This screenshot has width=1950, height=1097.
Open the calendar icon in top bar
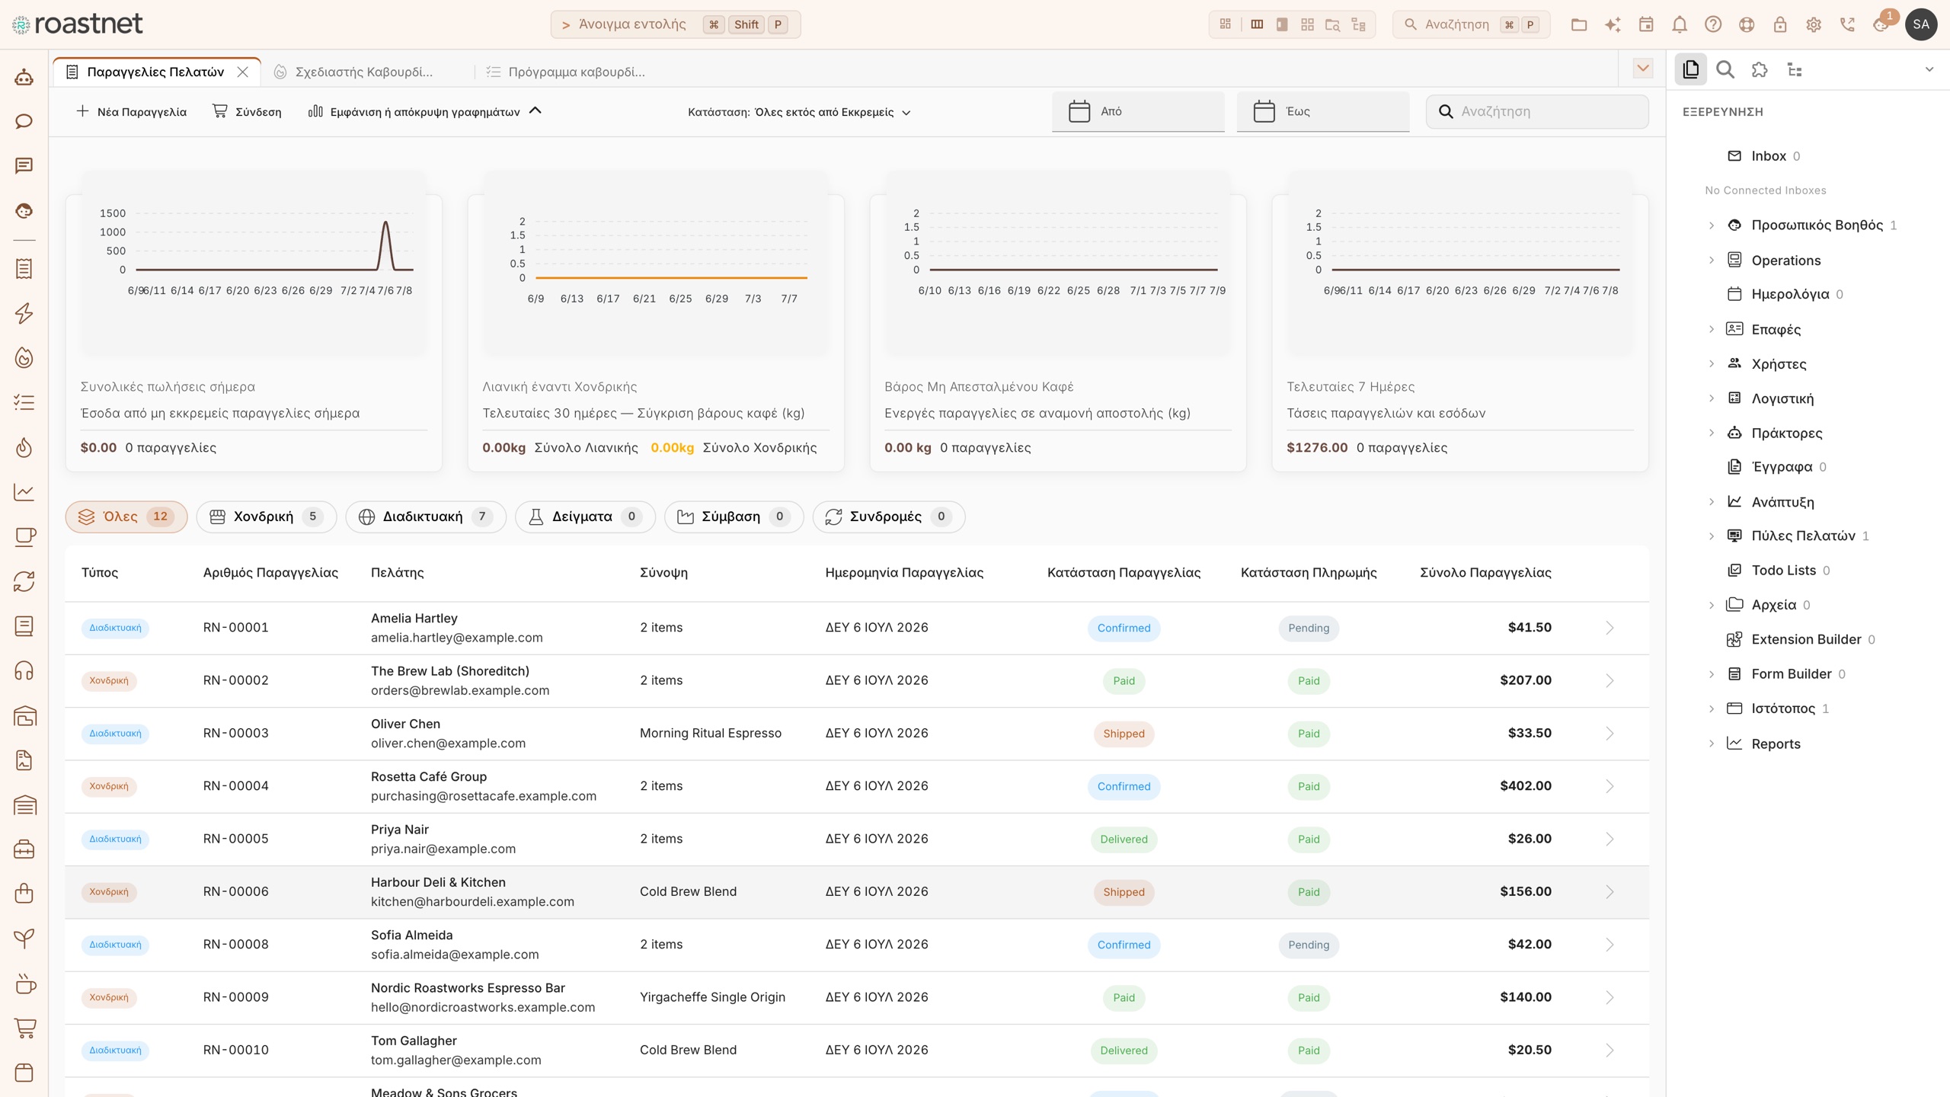[x=1645, y=24]
